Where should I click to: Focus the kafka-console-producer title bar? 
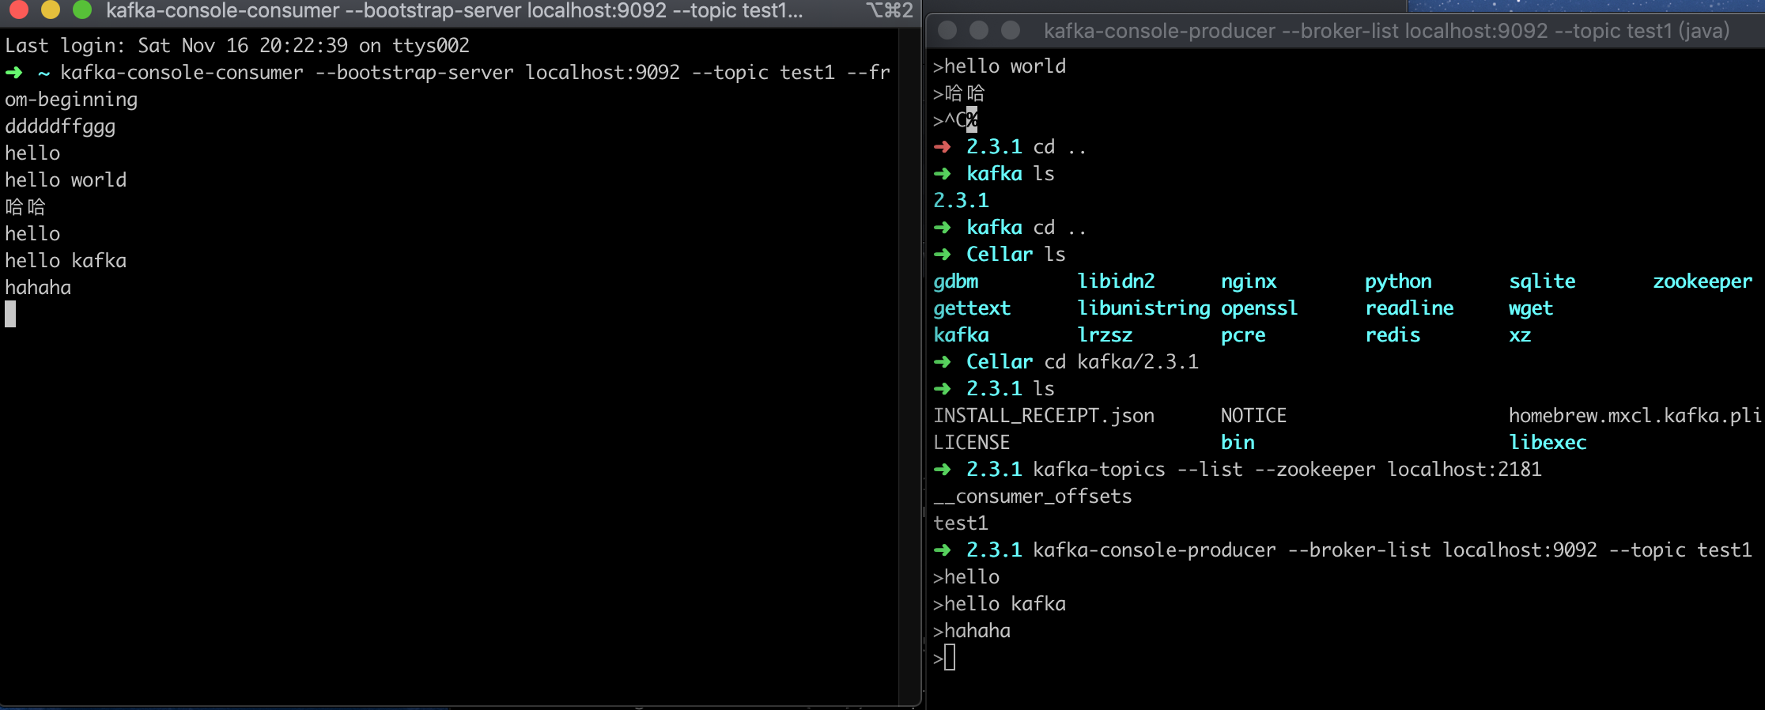point(1385,31)
